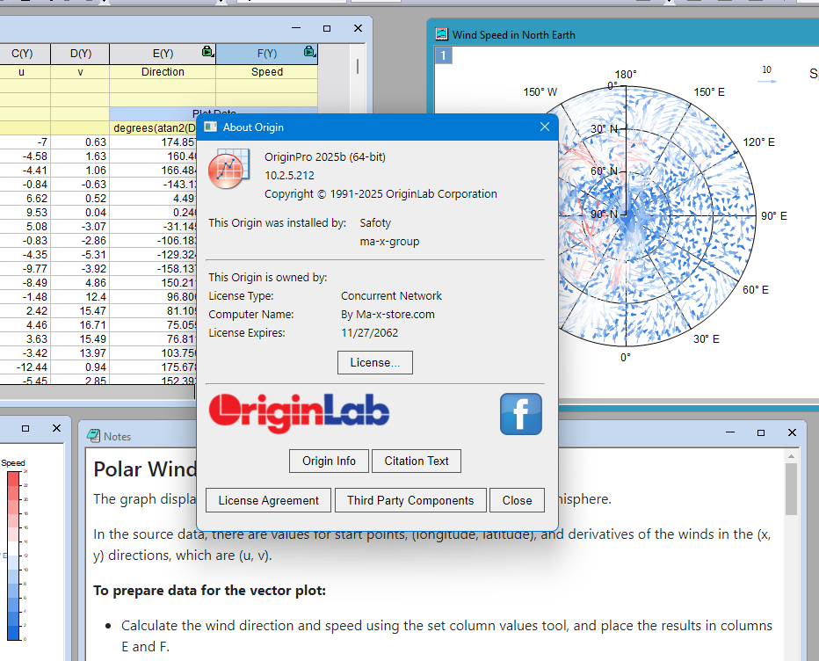
Task: Select the '60° E' graph axis label
Action: point(755,289)
